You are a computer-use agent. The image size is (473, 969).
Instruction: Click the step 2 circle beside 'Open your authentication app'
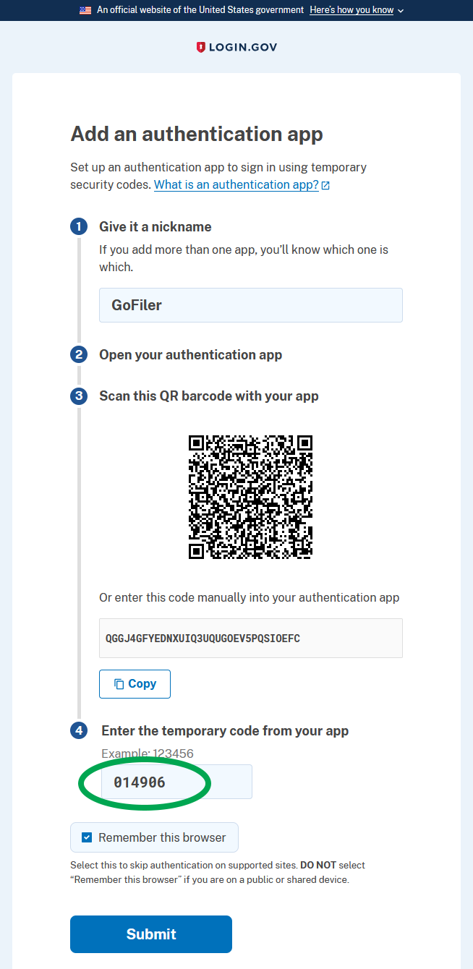tap(78, 354)
